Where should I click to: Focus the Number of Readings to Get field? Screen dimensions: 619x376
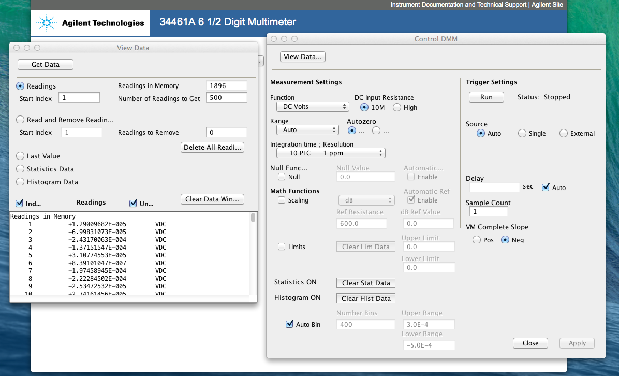tap(227, 97)
